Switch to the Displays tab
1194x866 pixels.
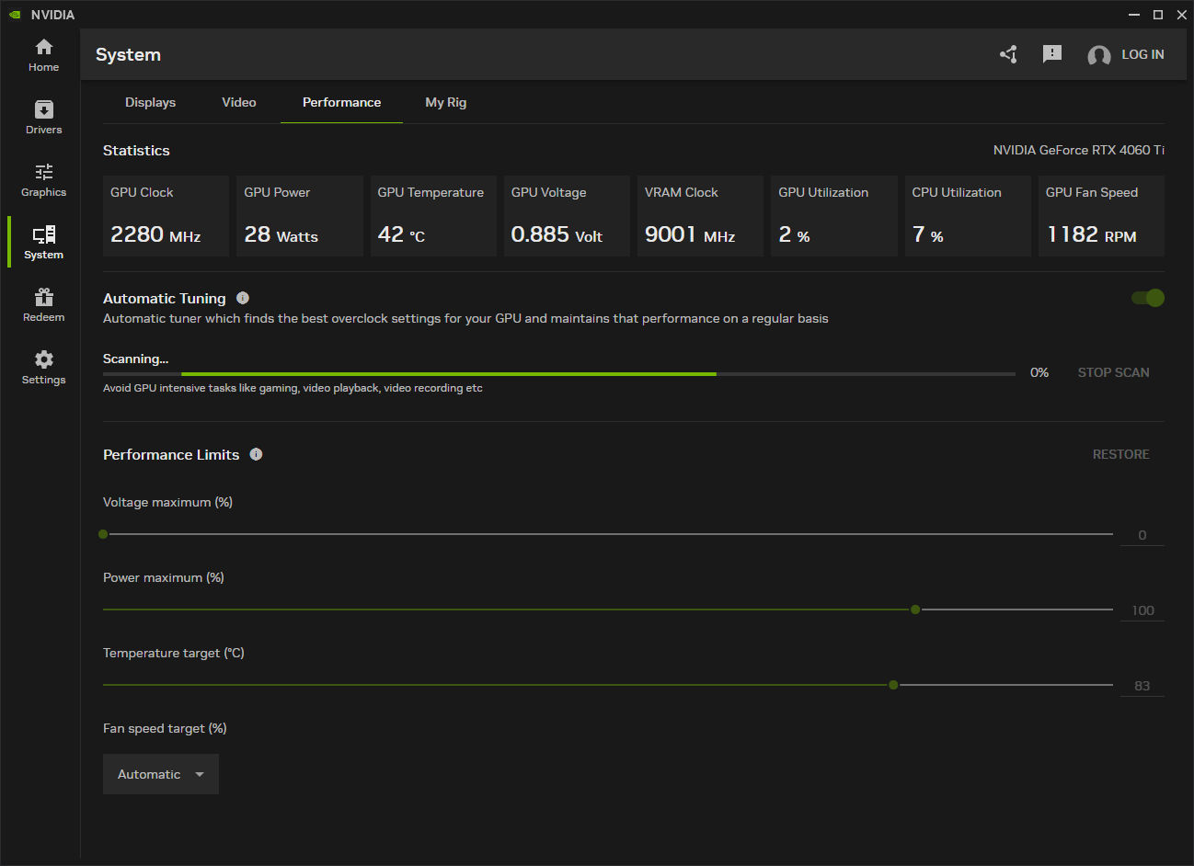click(x=150, y=102)
